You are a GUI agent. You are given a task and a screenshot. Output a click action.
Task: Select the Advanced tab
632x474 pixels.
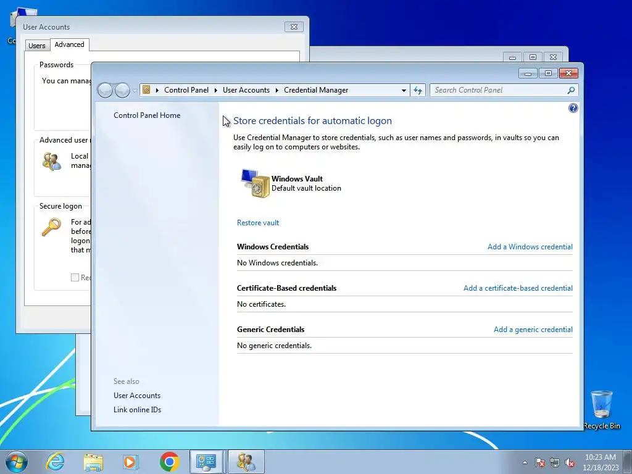tap(69, 44)
